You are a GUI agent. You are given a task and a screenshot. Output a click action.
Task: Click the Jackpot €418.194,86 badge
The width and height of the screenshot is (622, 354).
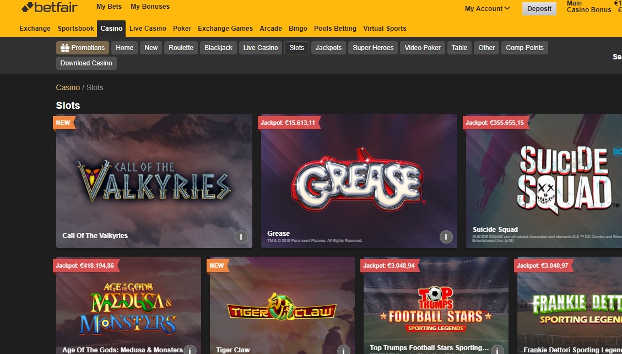86,265
